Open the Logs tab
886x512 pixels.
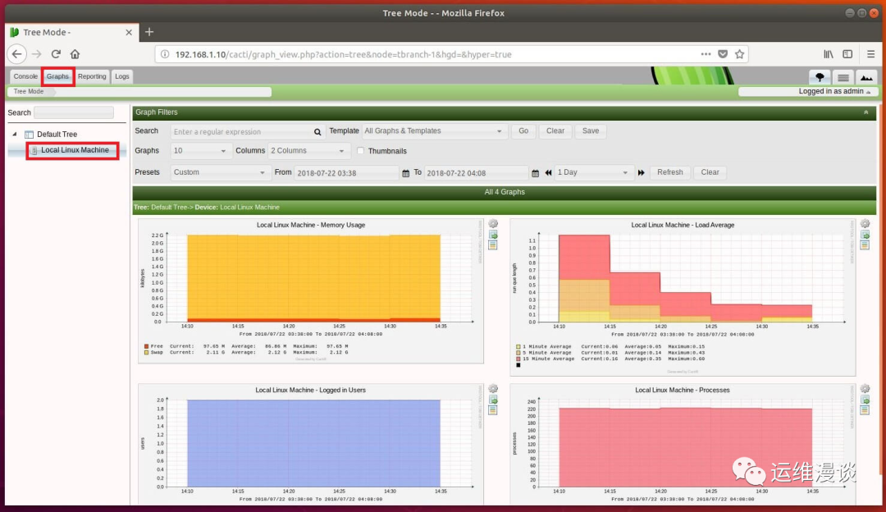pyautogui.click(x=122, y=76)
